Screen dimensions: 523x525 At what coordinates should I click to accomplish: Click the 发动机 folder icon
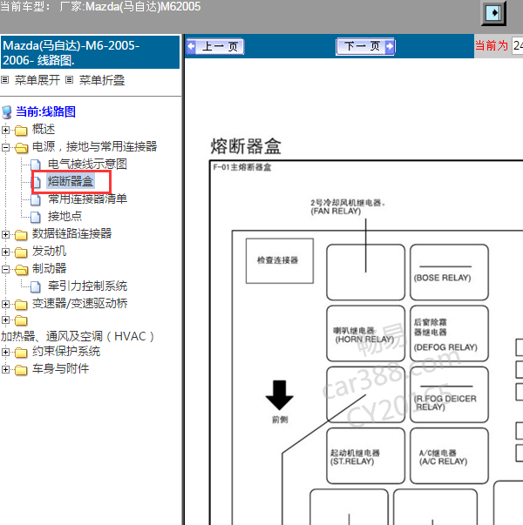[x=21, y=252]
